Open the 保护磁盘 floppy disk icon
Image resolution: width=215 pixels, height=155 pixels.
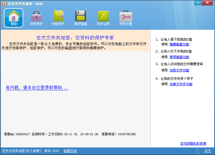(81, 18)
